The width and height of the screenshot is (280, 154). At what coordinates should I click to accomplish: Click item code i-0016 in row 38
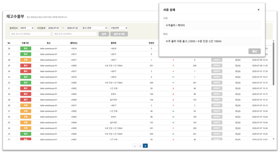click(x=74, y=49)
